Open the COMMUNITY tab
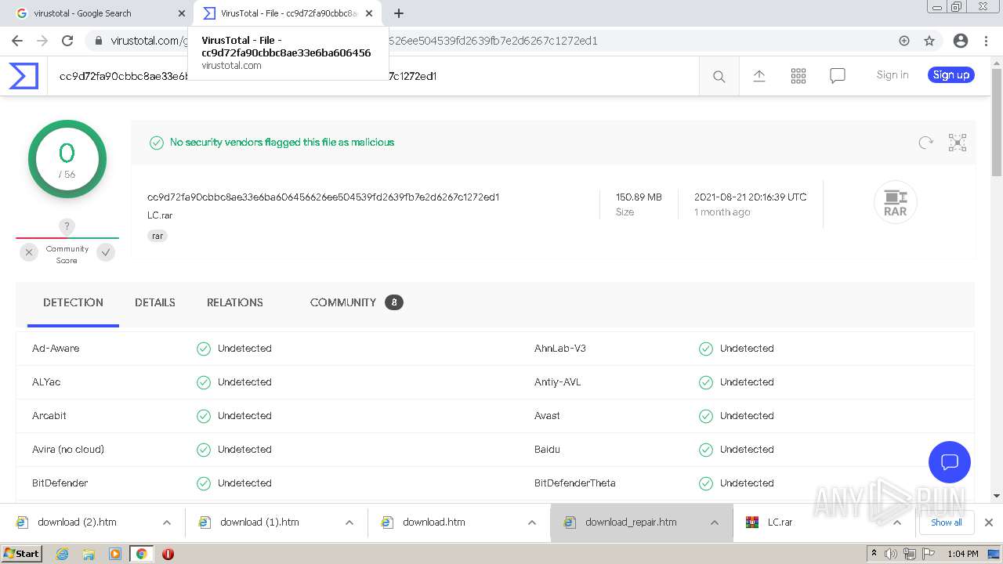 (x=357, y=302)
